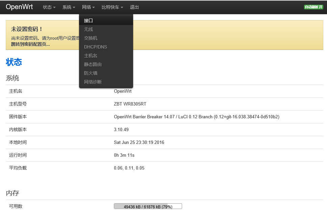Select DHCP/DNS from the network menu
327x210 pixels.
click(x=106, y=47)
